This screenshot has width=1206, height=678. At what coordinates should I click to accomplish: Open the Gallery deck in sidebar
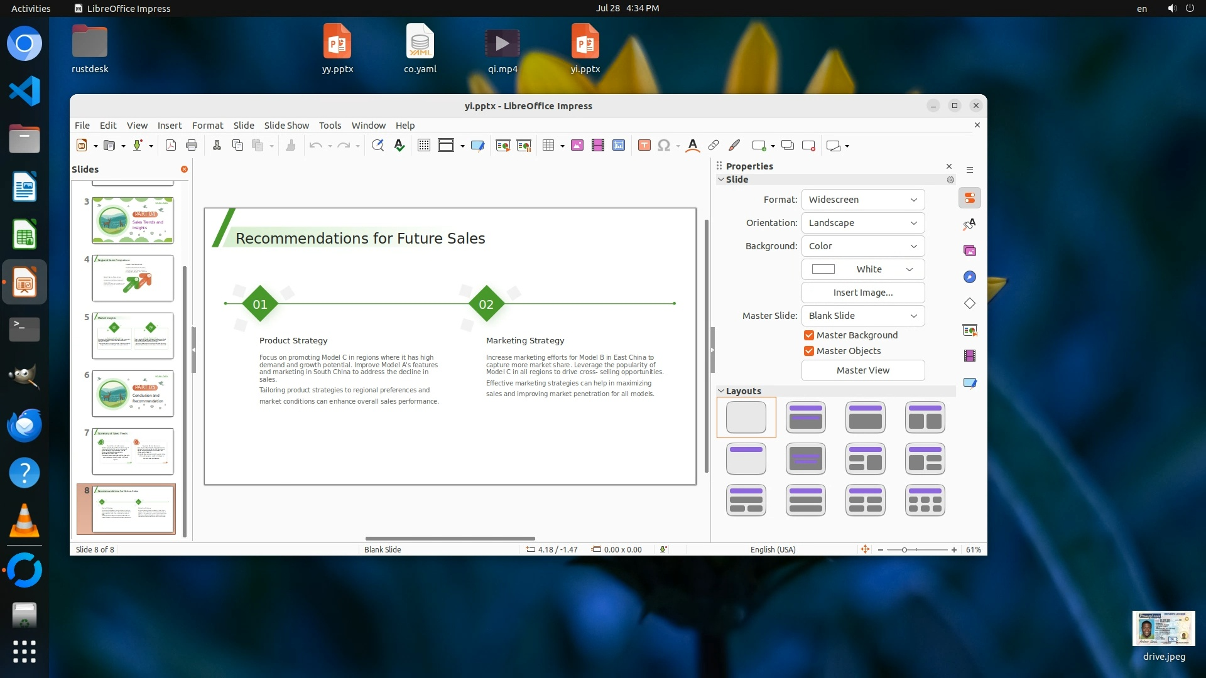point(970,251)
